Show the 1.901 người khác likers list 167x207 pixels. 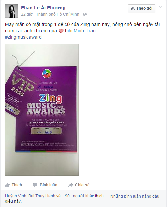coord(78,196)
